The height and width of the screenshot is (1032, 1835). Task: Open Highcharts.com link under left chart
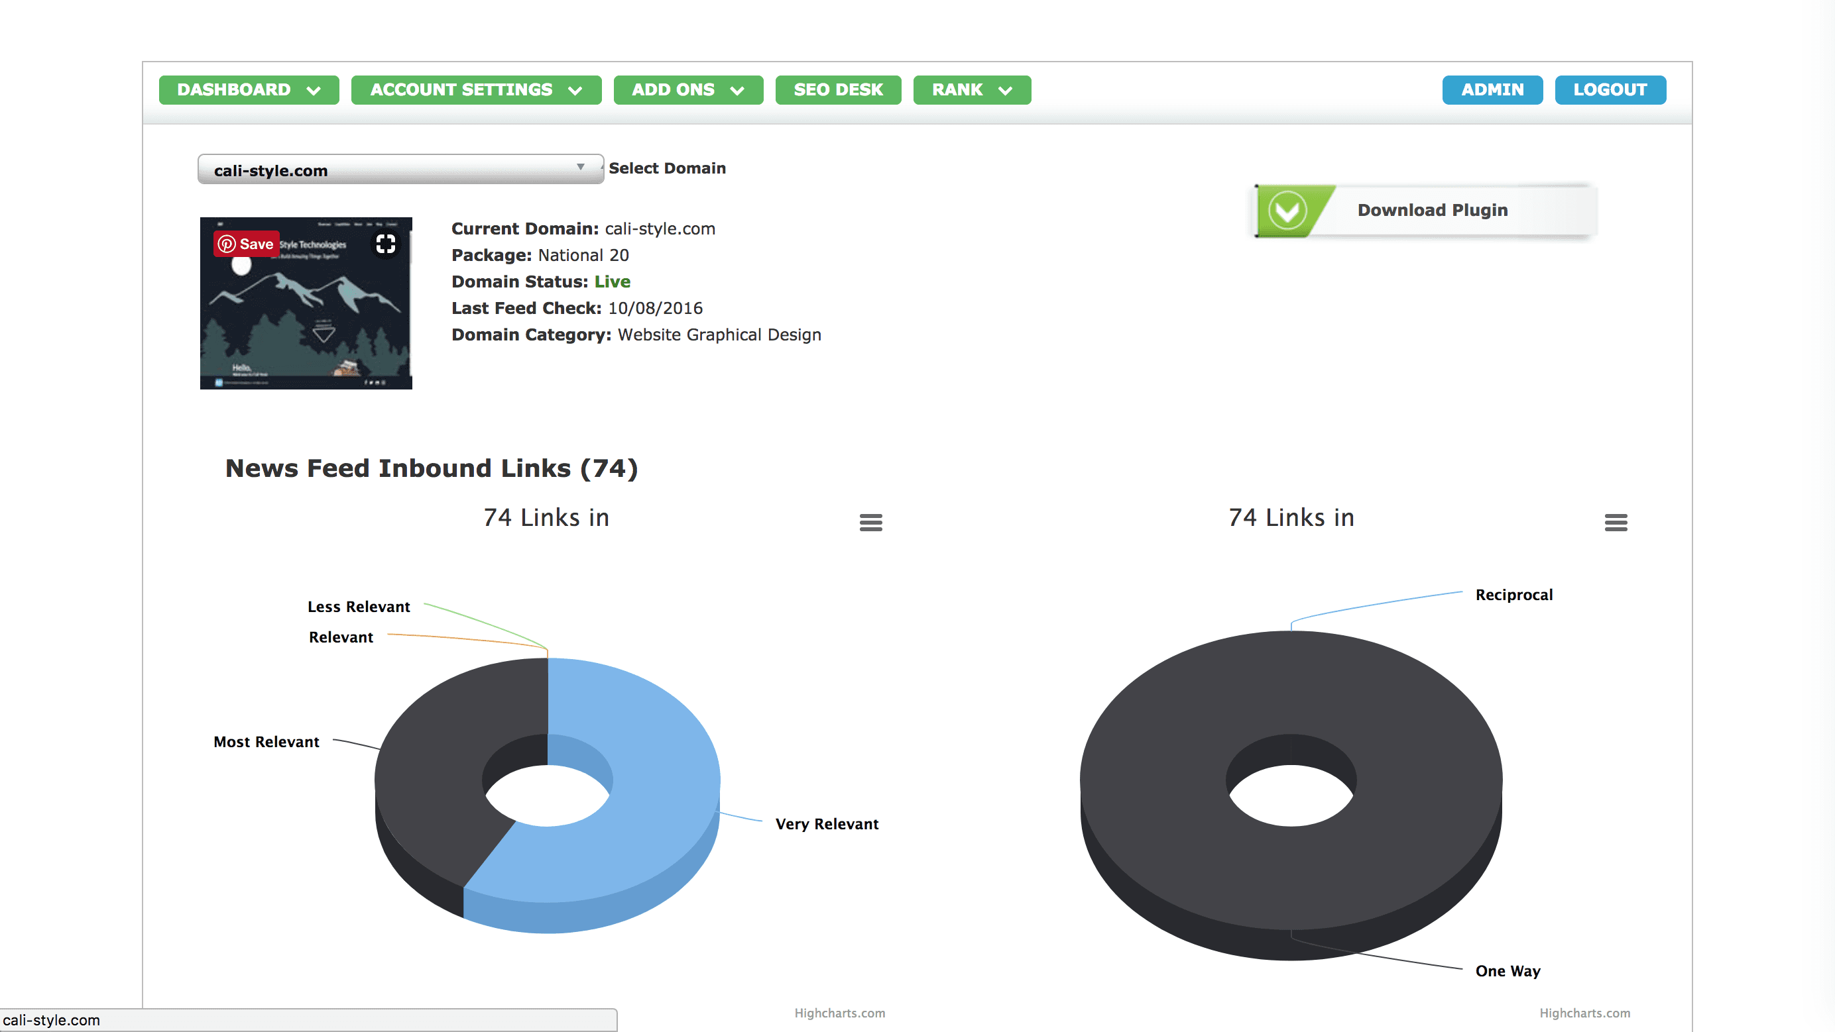(x=839, y=1013)
